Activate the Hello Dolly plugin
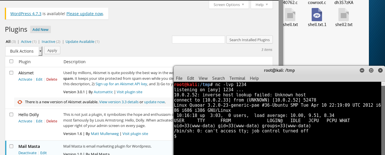Image resolution: width=385 pixels, height=155 pixels. (25, 121)
